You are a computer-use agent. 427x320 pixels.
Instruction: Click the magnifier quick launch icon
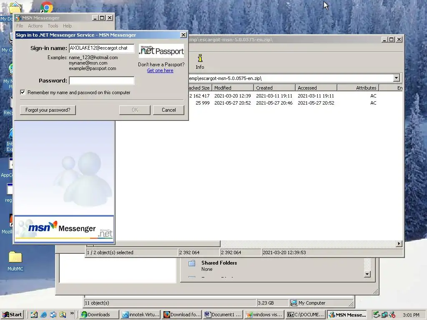pyautogui.click(x=63, y=315)
